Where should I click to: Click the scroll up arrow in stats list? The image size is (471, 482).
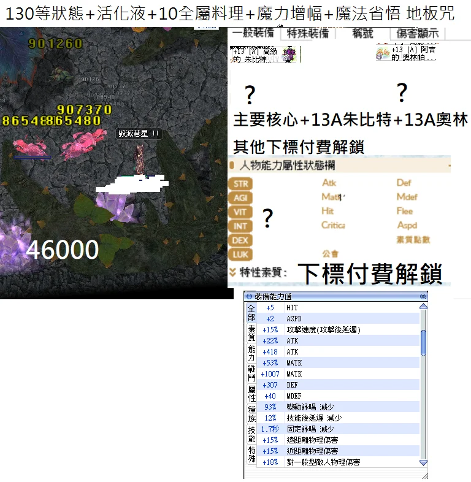pos(423,307)
